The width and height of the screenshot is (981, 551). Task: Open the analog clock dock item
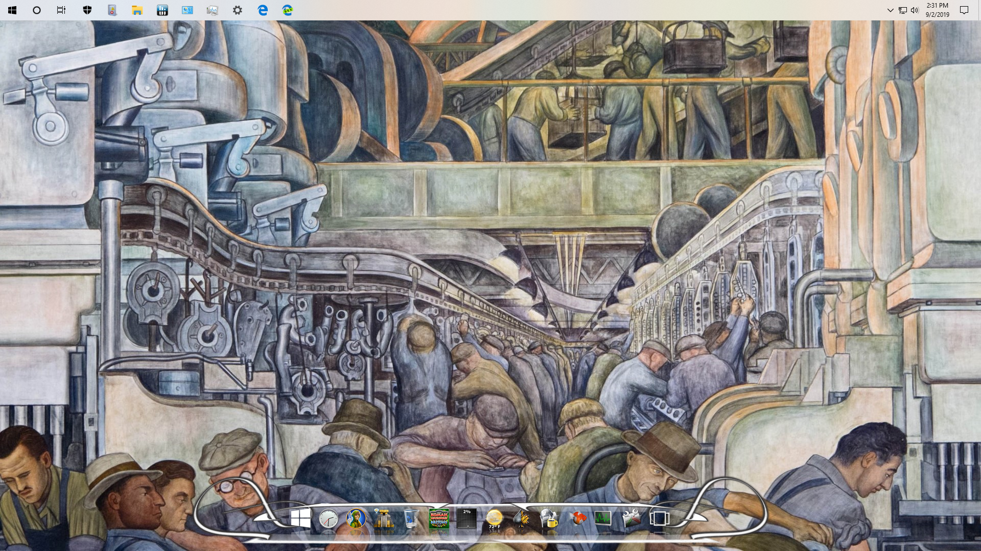click(328, 519)
